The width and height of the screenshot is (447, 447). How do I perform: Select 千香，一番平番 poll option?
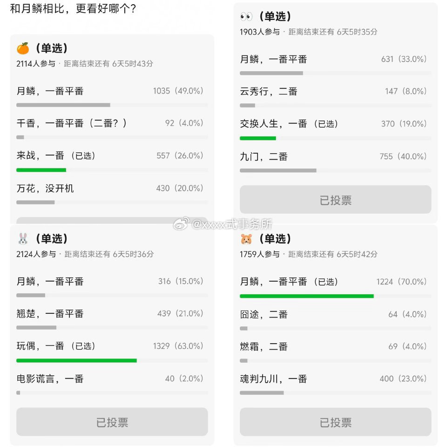click(72, 123)
